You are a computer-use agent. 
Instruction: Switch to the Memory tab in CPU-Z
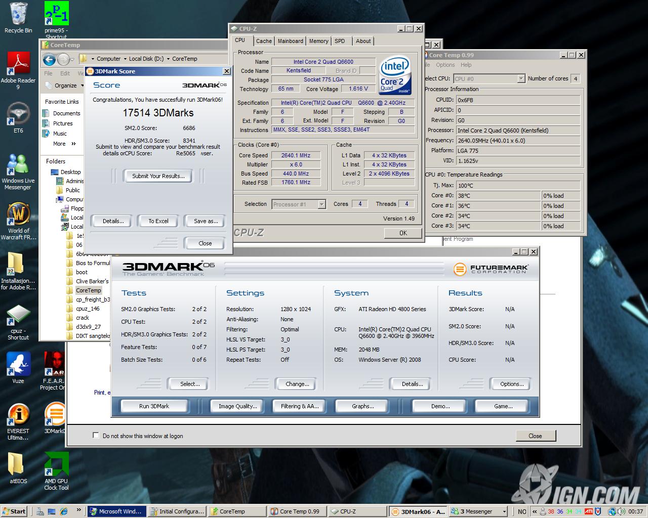pos(318,41)
